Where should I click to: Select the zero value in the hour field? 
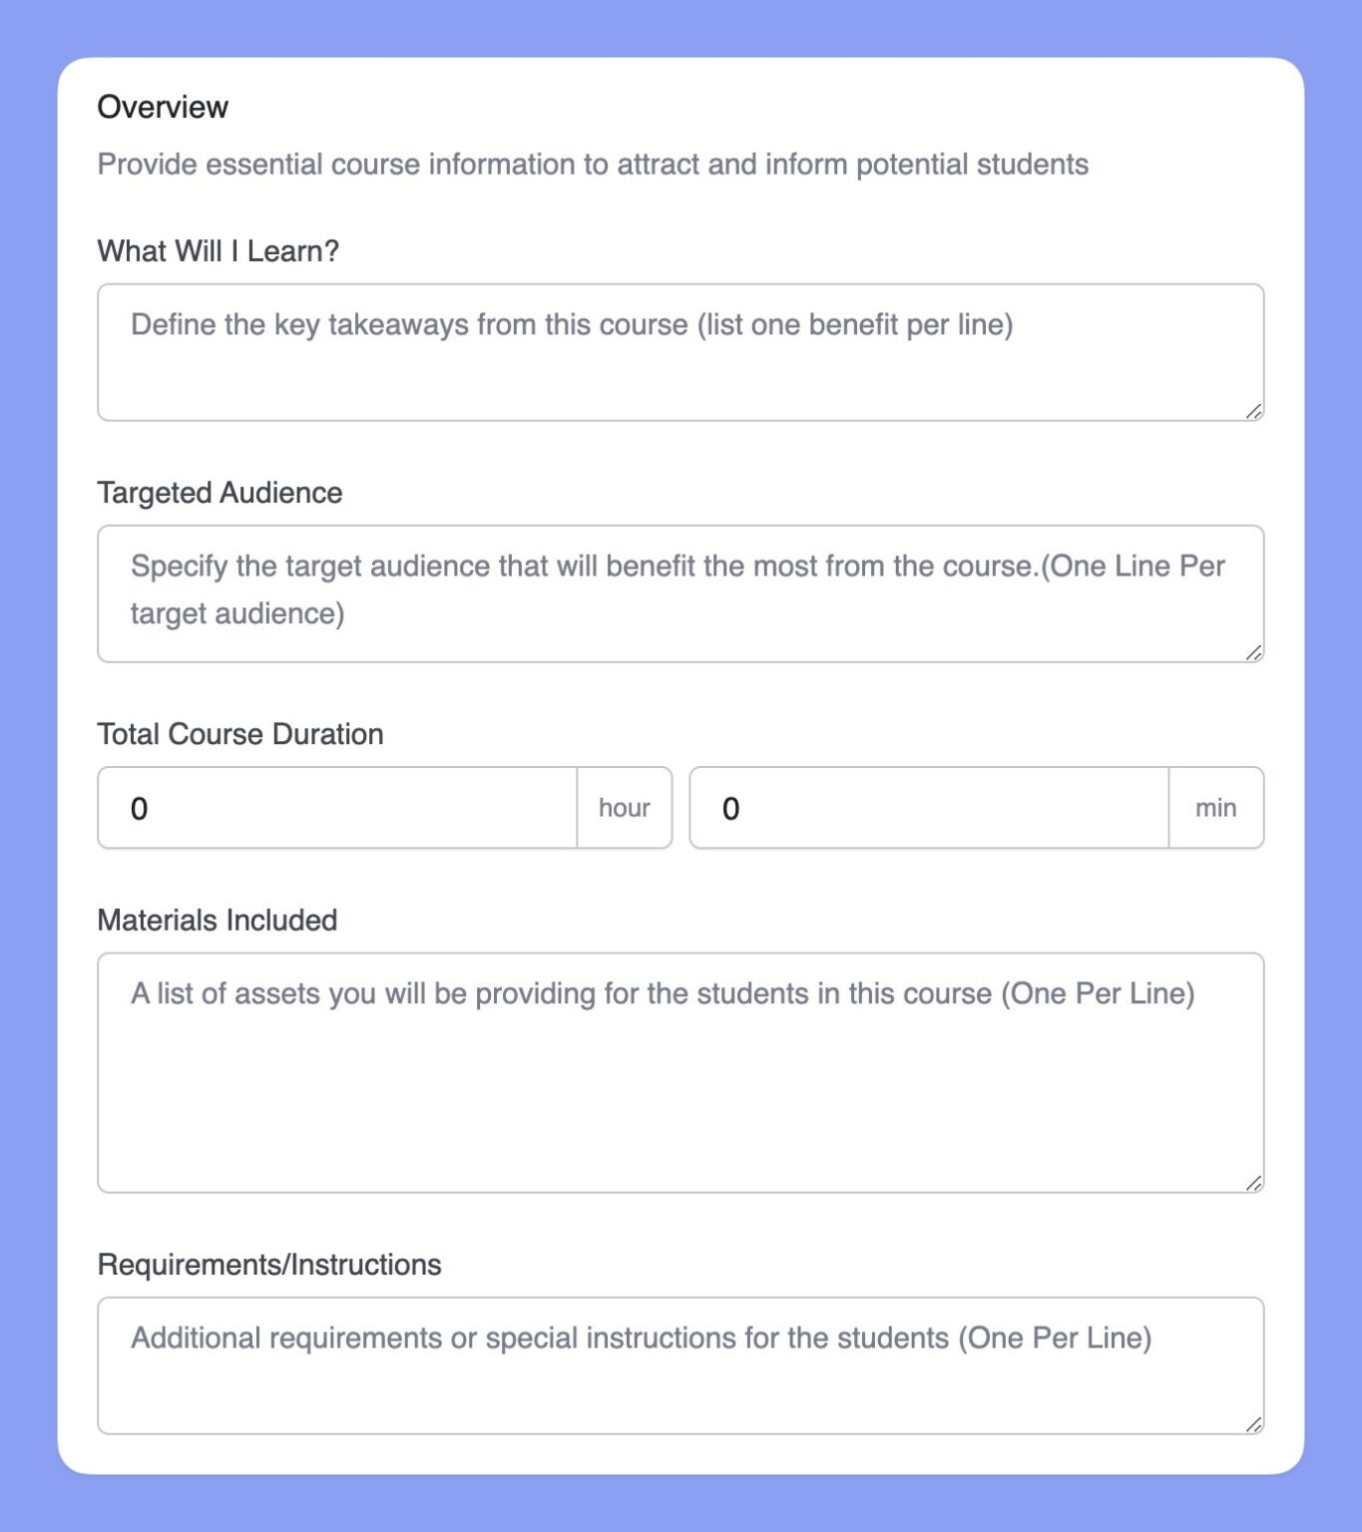[142, 808]
